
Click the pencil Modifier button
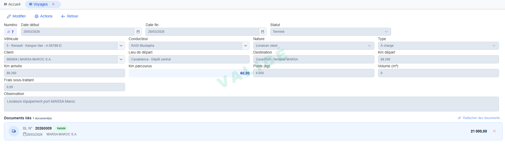coord(16,16)
